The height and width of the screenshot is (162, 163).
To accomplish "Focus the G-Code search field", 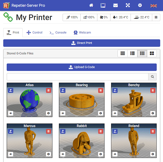I will pyautogui.click(x=78, y=77).
